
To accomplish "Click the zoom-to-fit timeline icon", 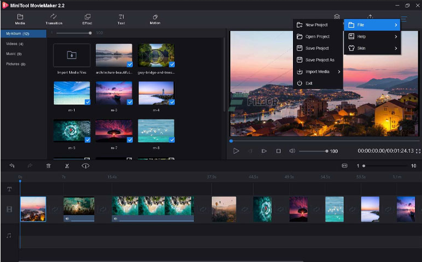I will pyautogui.click(x=345, y=166).
